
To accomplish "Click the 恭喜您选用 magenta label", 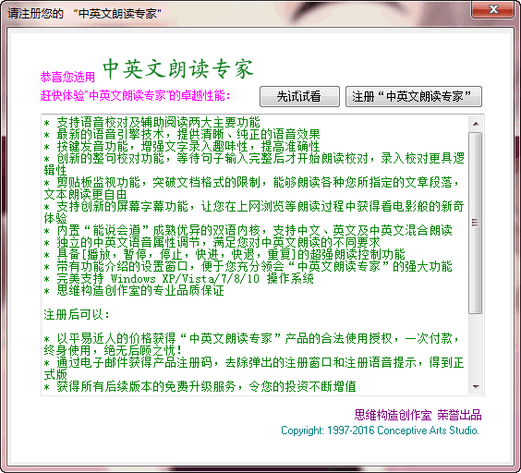I will [x=67, y=77].
